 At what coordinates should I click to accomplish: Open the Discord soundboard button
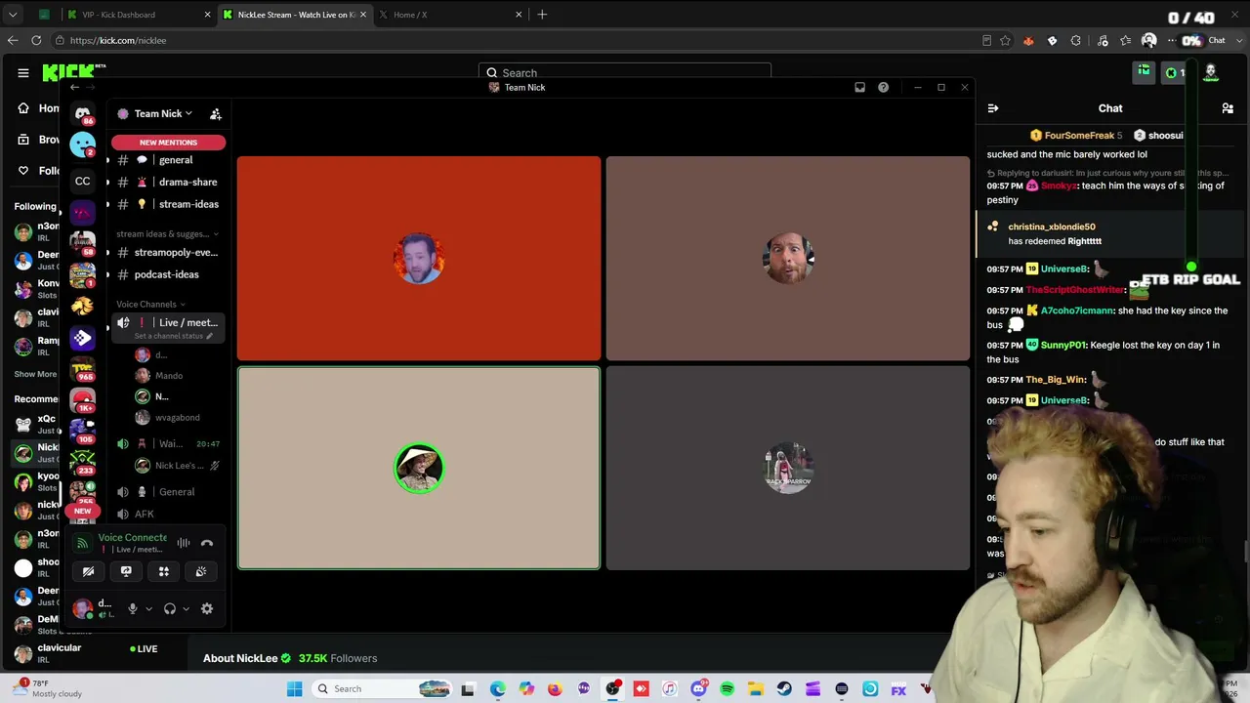click(201, 571)
